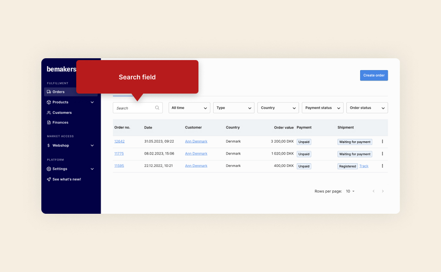
Task: Open Finances in sidebar
Action: click(61, 122)
